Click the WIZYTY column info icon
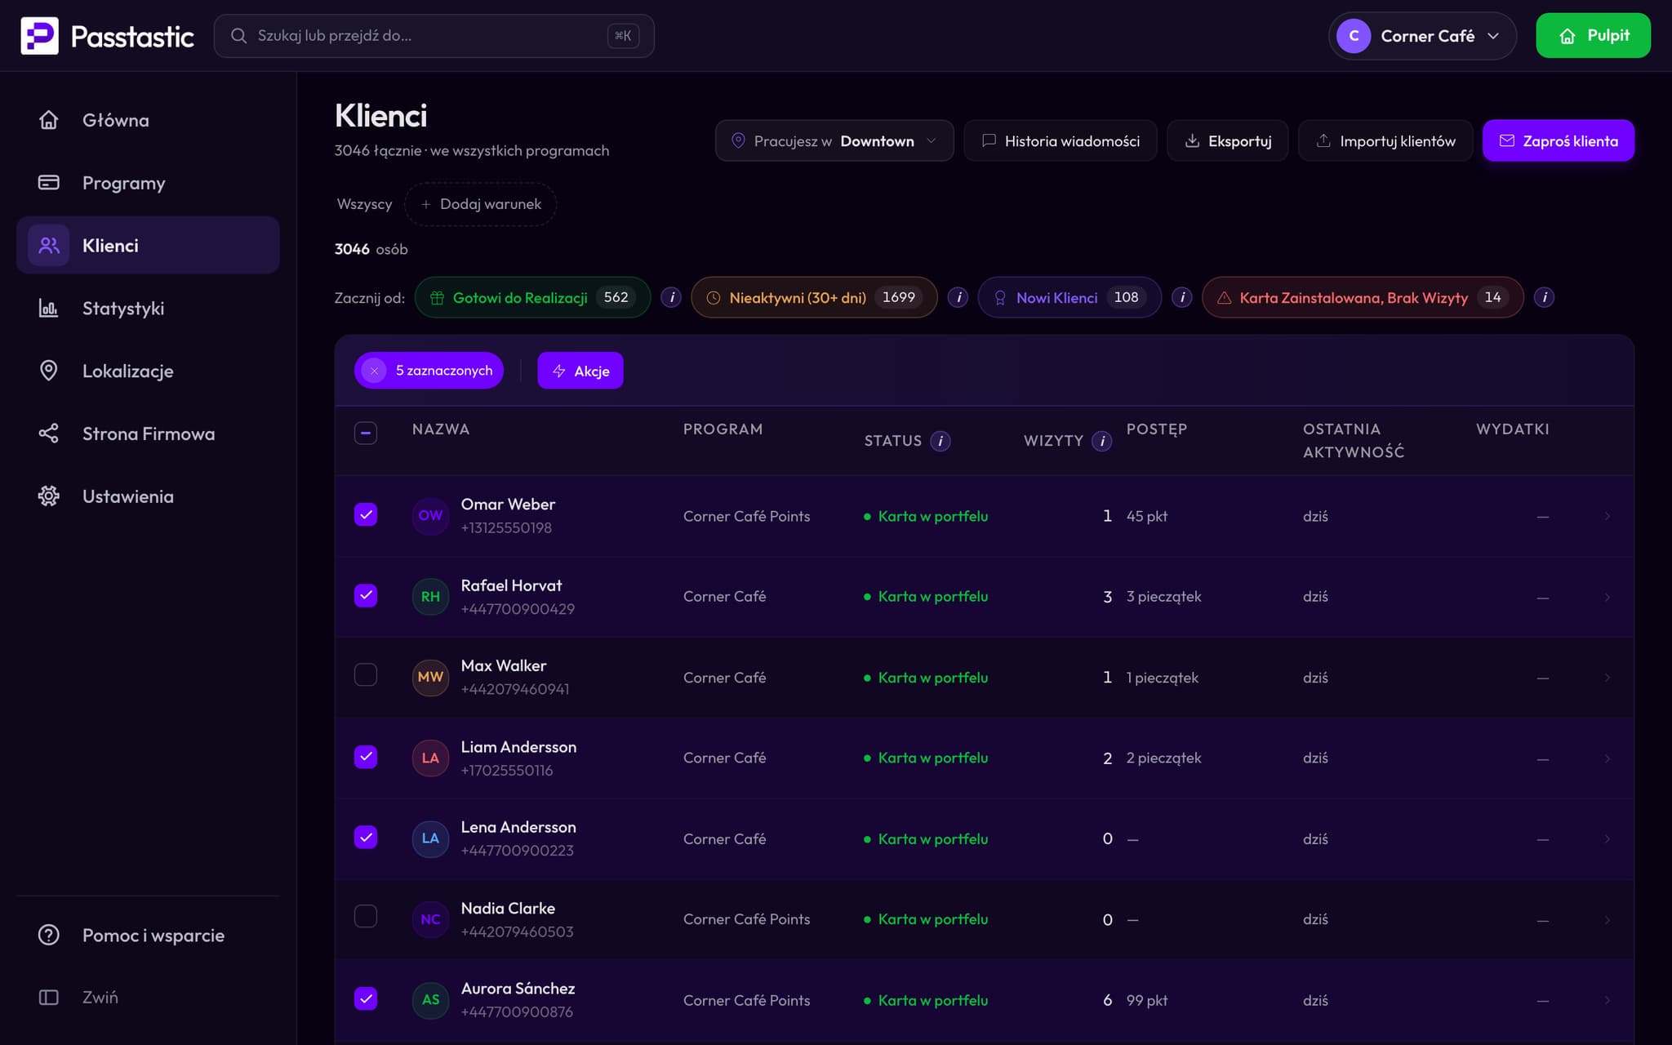This screenshot has width=1672, height=1045. [1102, 441]
